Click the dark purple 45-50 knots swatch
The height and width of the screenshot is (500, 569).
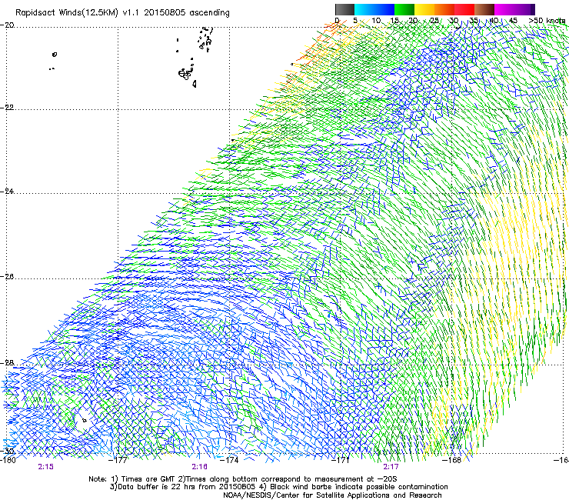coord(524,9)
